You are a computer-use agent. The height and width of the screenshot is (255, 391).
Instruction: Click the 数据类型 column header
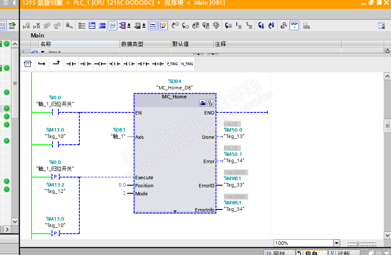[x=145, y=44]
